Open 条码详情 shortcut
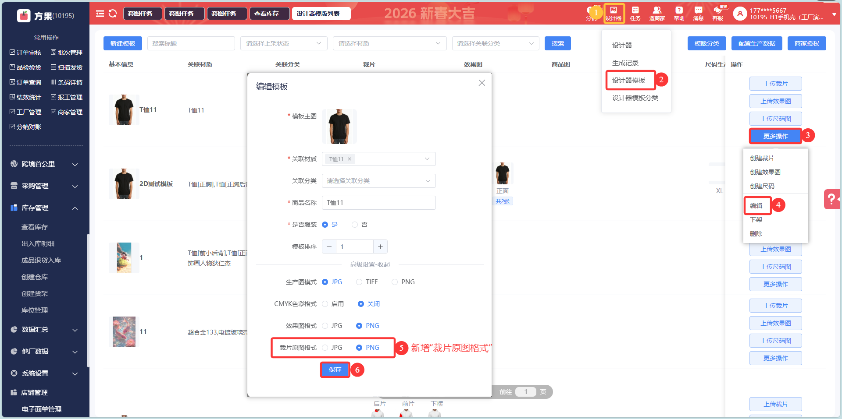The image size is (842, 419). (67, 82)
